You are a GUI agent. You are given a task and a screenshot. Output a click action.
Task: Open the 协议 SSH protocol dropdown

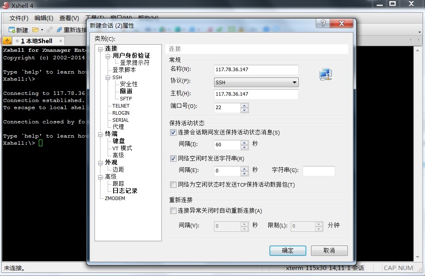click(256, 82)
